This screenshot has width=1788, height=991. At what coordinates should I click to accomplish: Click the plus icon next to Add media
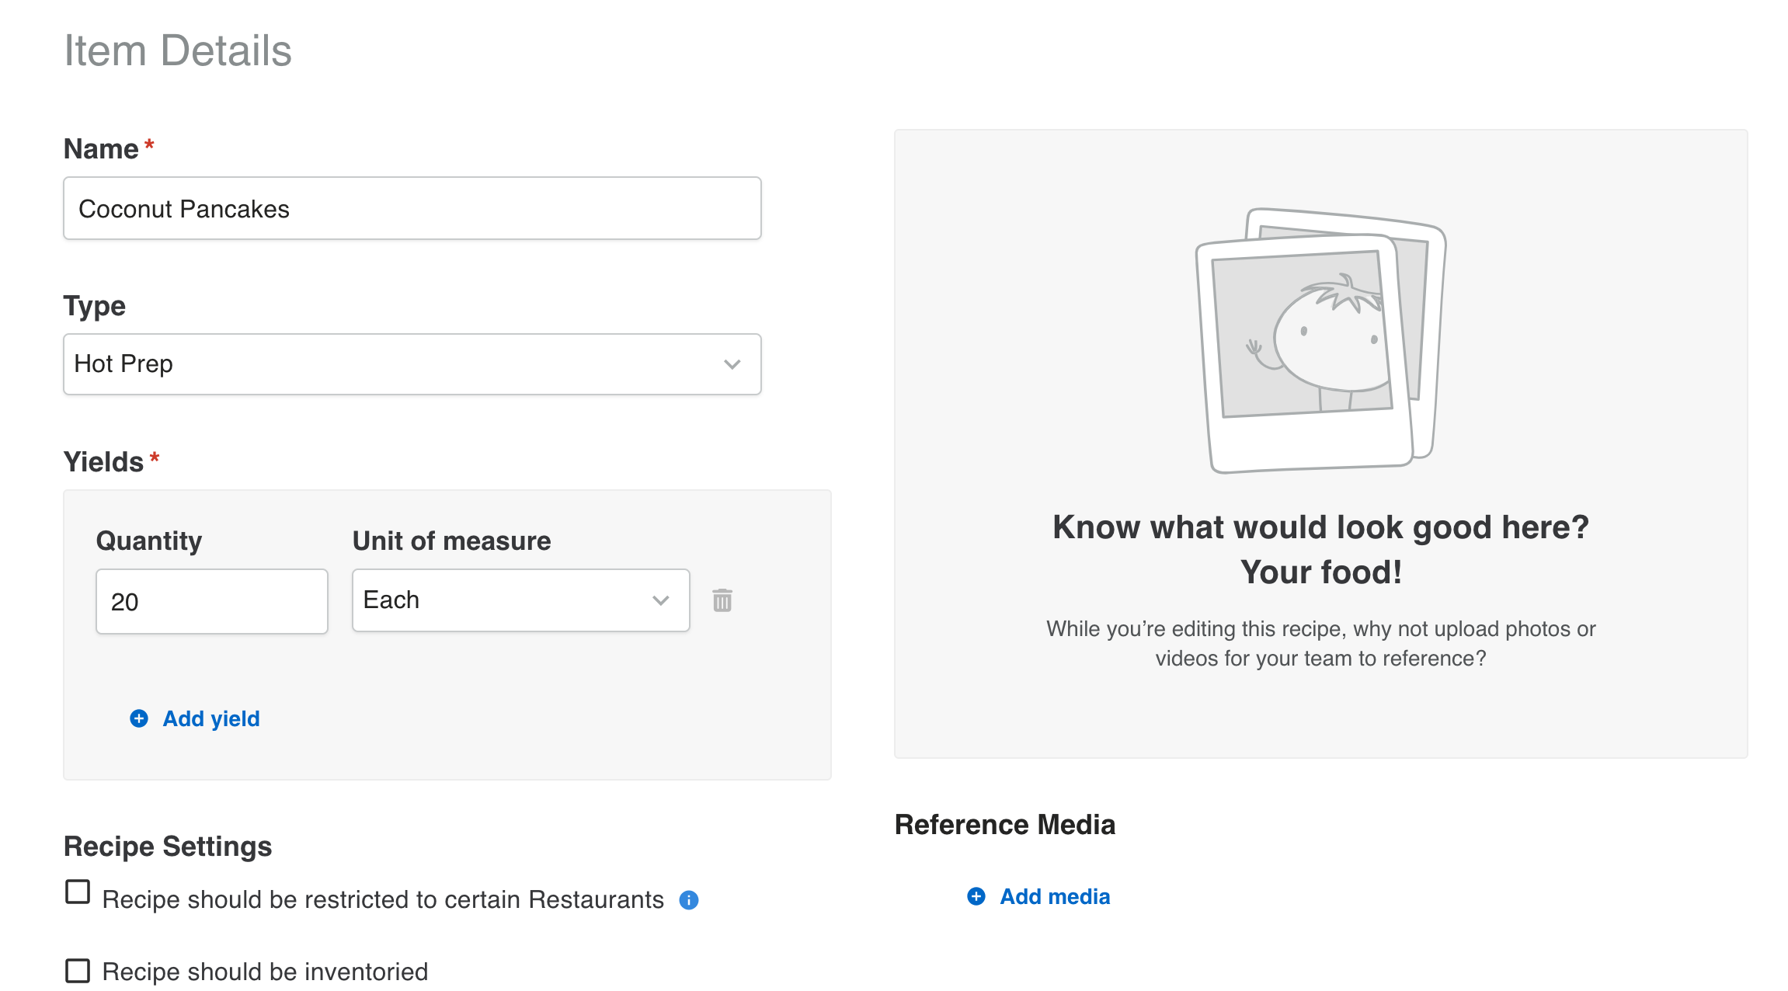(x=976, y=896)
